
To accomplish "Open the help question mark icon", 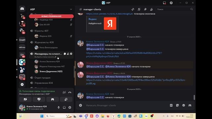I will tap(171, 3).
